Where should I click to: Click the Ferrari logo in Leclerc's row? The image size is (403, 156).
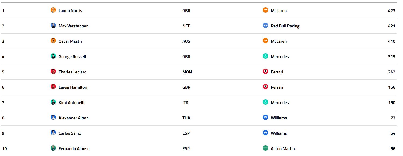265,72
